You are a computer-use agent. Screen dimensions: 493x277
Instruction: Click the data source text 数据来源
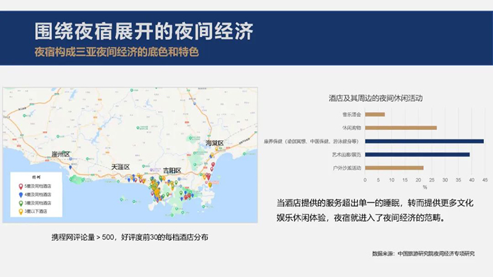[x=423, y=254]
